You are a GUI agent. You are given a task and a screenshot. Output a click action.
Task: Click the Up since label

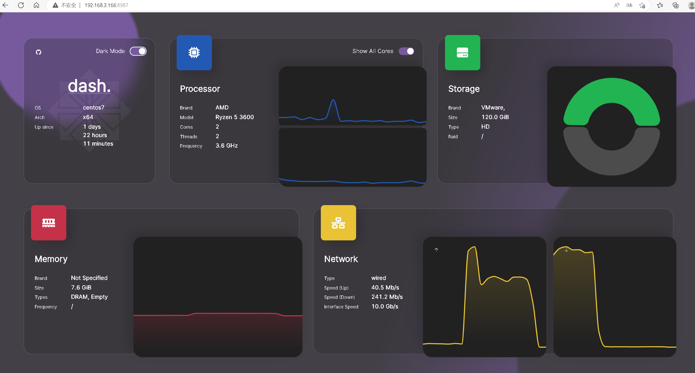coord(44,127)
